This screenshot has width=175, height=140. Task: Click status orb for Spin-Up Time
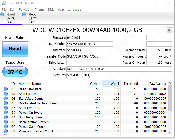6,94
